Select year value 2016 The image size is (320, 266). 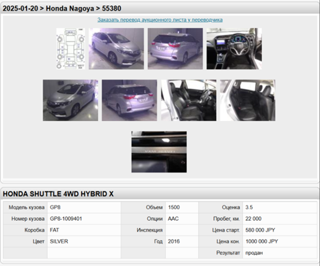point(174,241)
